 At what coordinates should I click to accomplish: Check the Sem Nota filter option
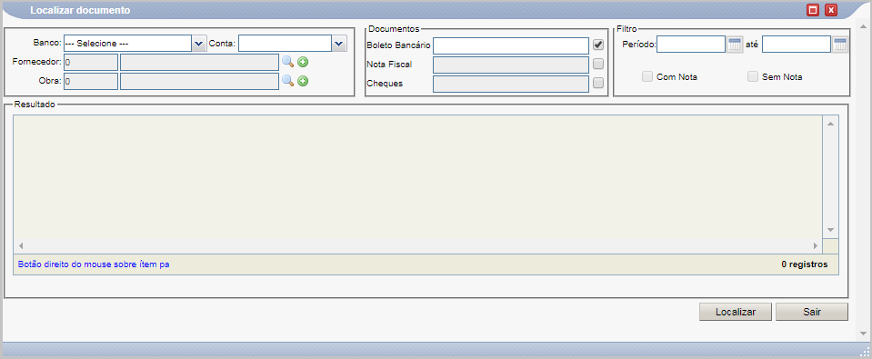tap(753, 76)
